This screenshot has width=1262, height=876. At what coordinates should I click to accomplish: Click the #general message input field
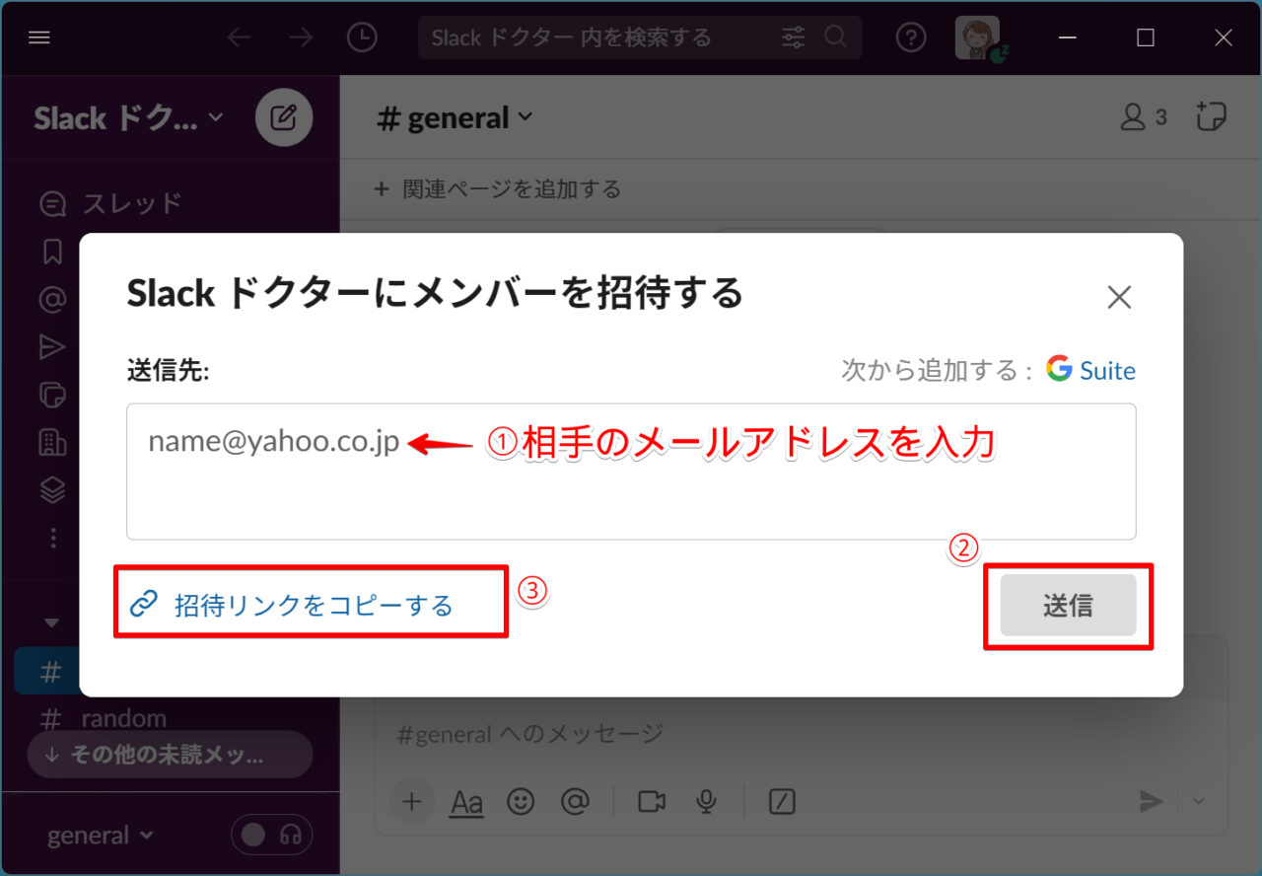tap(801, 733)
